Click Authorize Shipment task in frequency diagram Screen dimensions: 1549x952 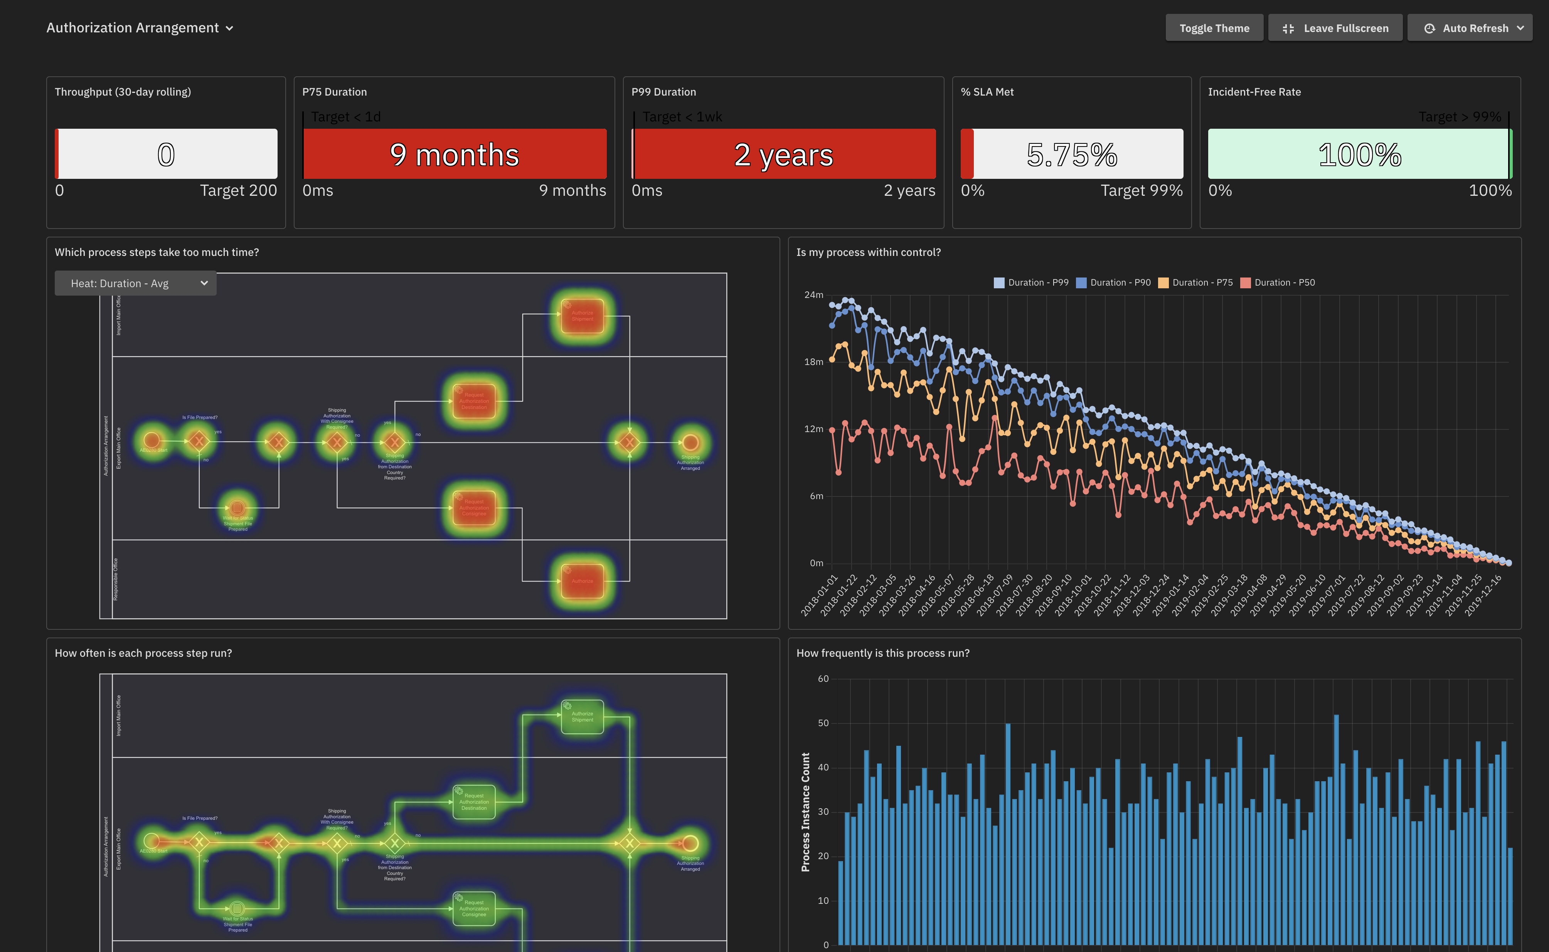click(582, 717)
